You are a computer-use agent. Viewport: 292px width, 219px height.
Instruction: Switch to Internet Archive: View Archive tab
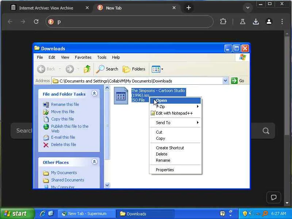(46, 8)
